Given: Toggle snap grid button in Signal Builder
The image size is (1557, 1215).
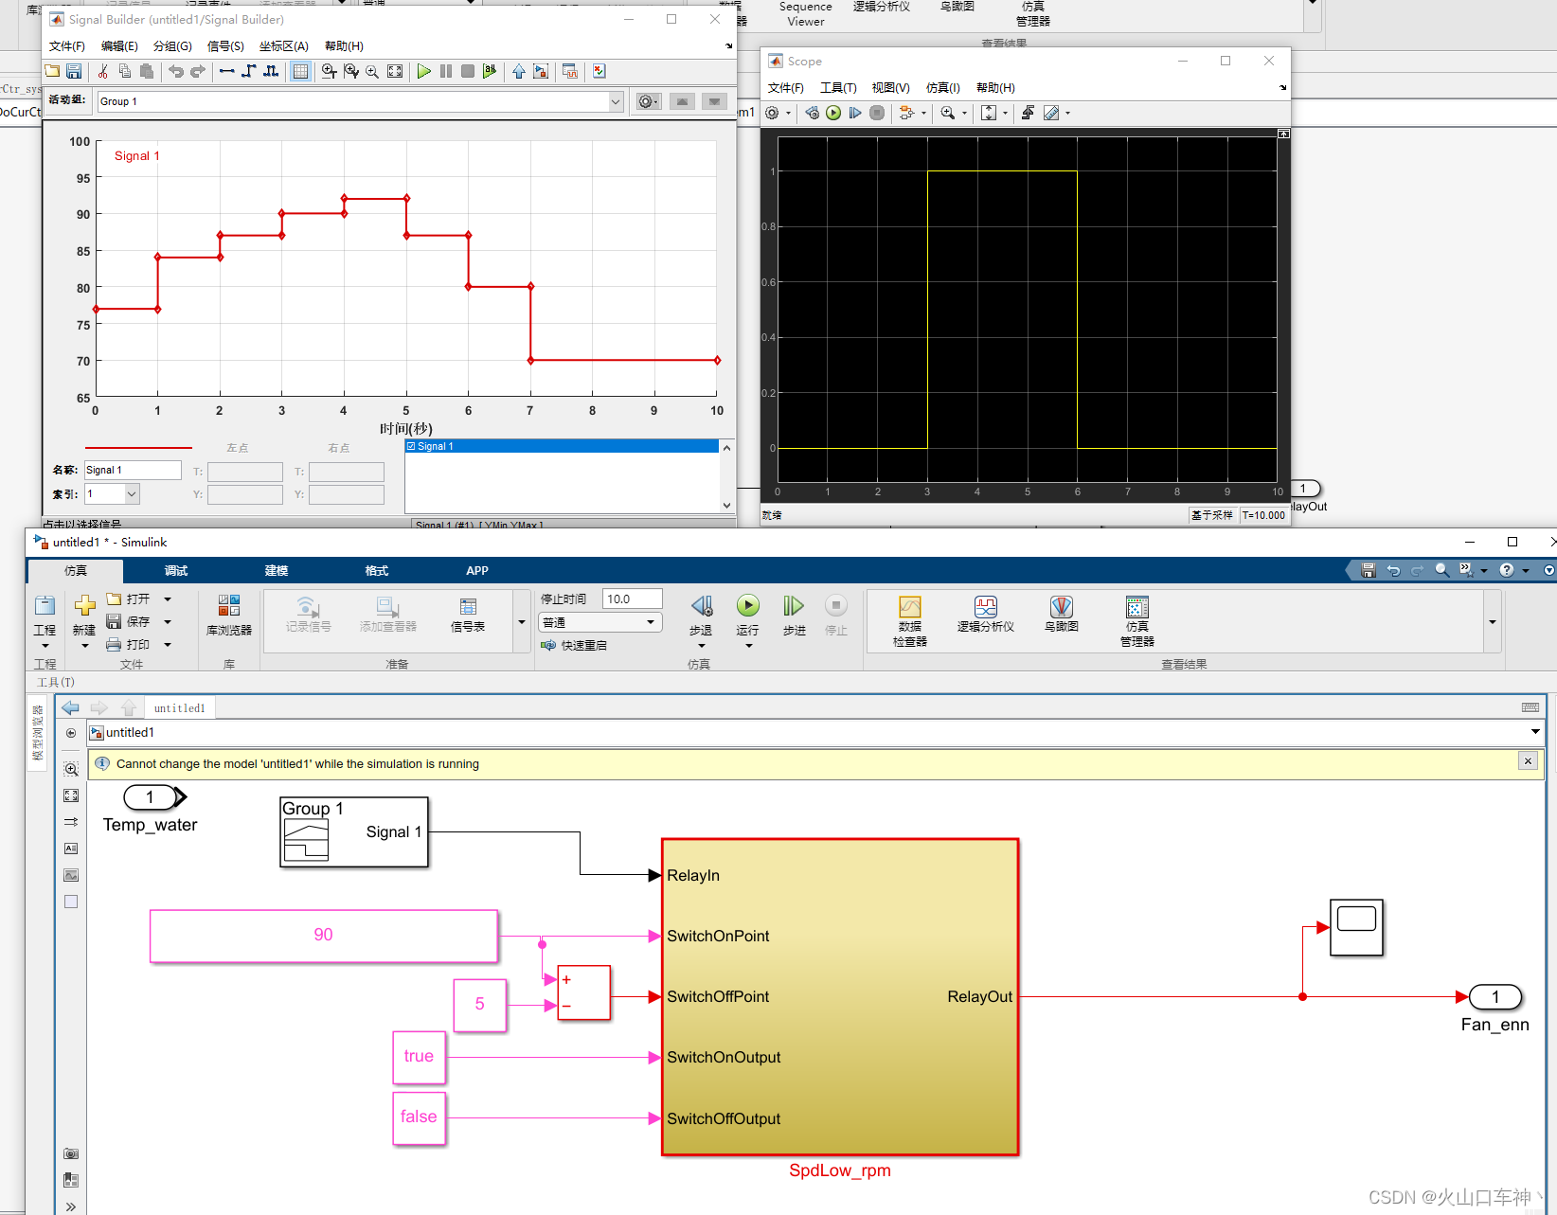Looking at the screenshot, I should [300, 71].
